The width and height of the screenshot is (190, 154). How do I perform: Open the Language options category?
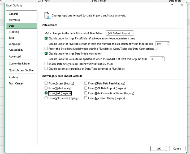21,44
